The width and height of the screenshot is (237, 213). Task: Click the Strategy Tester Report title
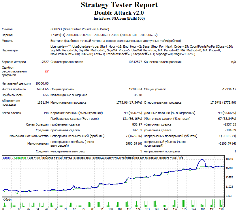pyautogui.click(x=118, y=5)
